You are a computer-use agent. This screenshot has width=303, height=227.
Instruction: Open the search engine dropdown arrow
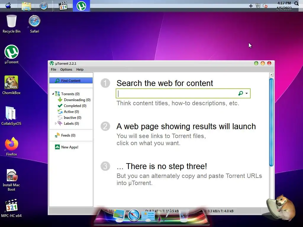tap(246, 93)
